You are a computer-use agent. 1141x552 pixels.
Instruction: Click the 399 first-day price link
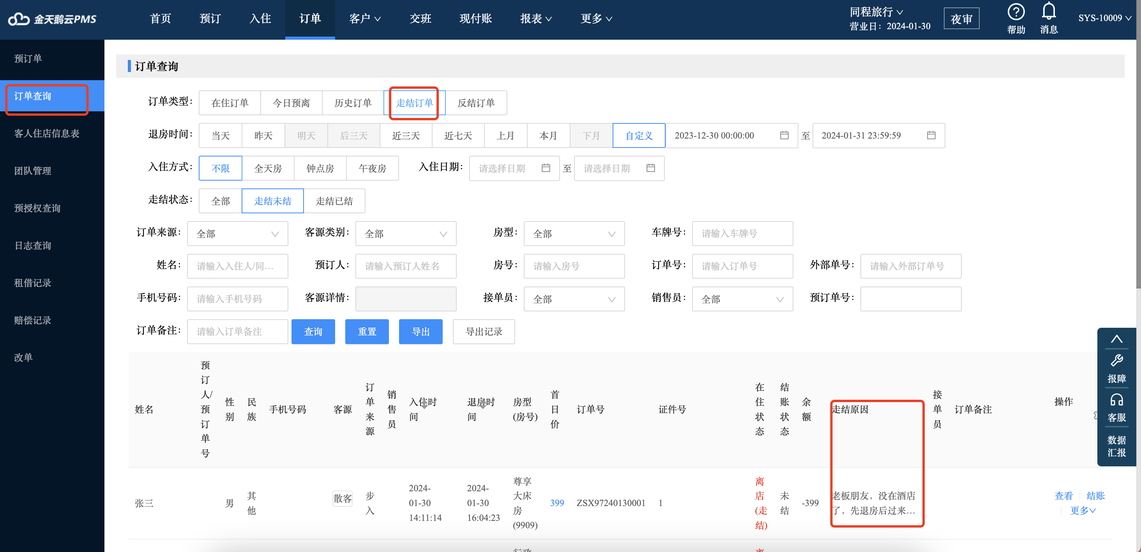click(557, 503)
